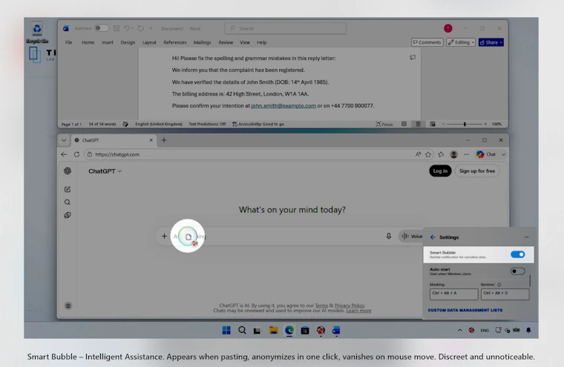Click the ChatGPT logo in sidebar
The width and height of the screenshot is (564, 367).
click(x=68, y=171)
